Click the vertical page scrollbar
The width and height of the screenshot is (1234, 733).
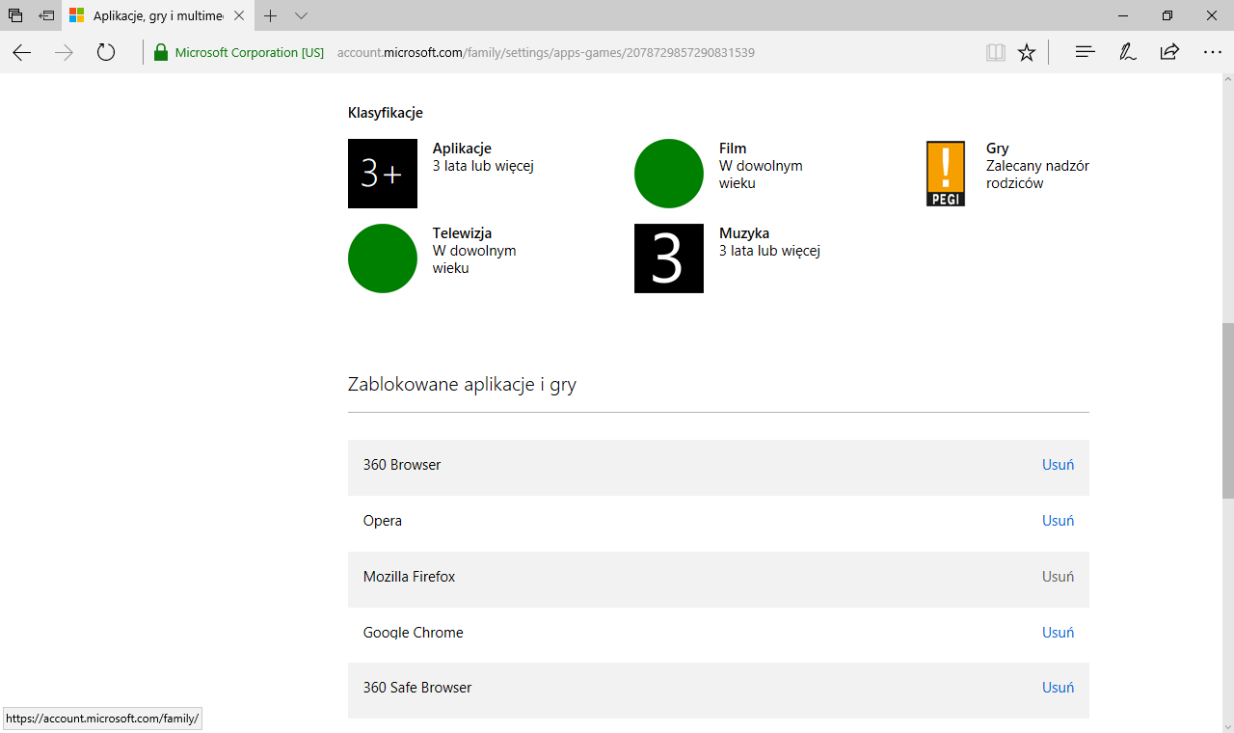(x=1226, y=410)
